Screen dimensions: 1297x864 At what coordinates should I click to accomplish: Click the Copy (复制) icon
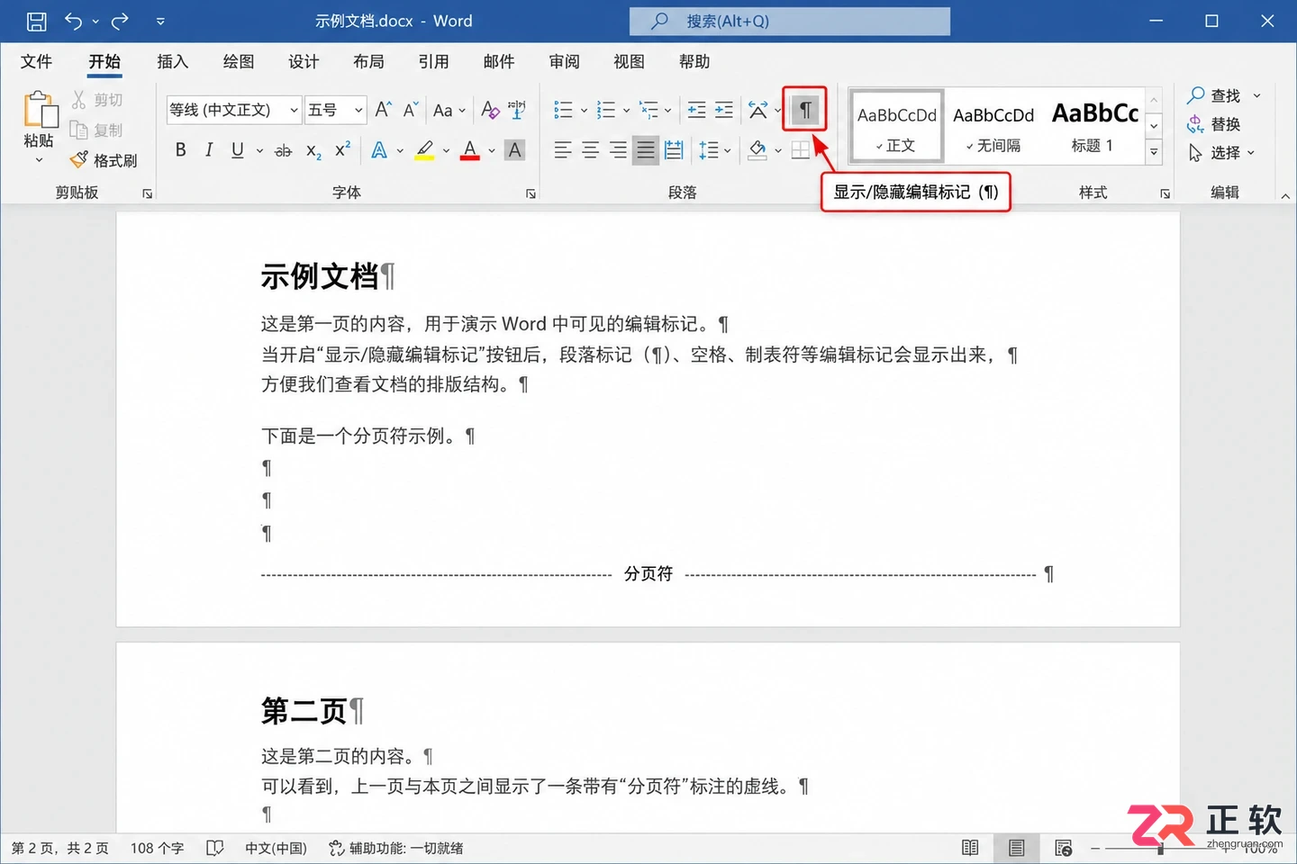click(79, 130)
